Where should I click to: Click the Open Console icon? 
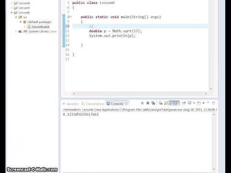199,103
